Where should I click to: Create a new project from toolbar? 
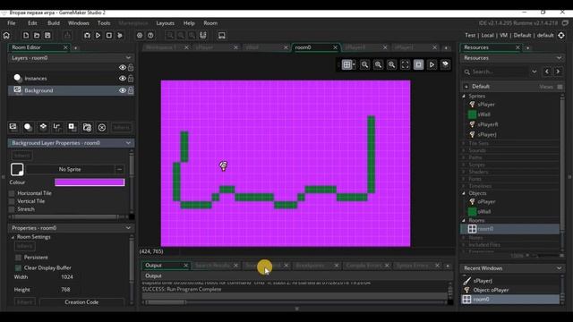tap(26, 36)
